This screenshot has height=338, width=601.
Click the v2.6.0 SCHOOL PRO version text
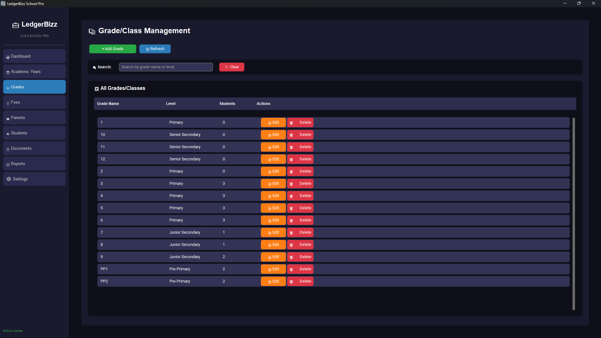(34, 36)
